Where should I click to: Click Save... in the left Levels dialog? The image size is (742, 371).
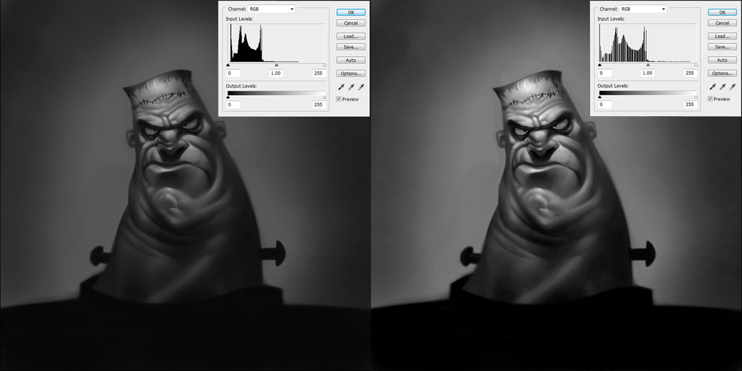point(351,47)
